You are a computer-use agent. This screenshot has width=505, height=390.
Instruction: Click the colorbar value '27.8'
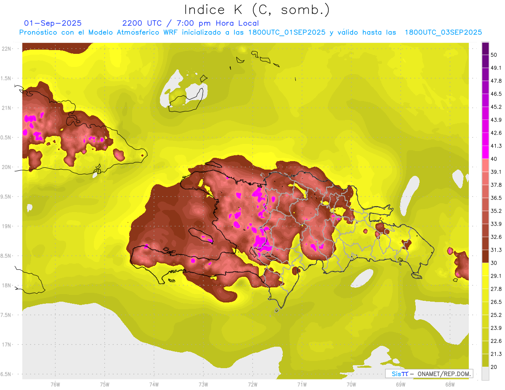coord(496,289)
